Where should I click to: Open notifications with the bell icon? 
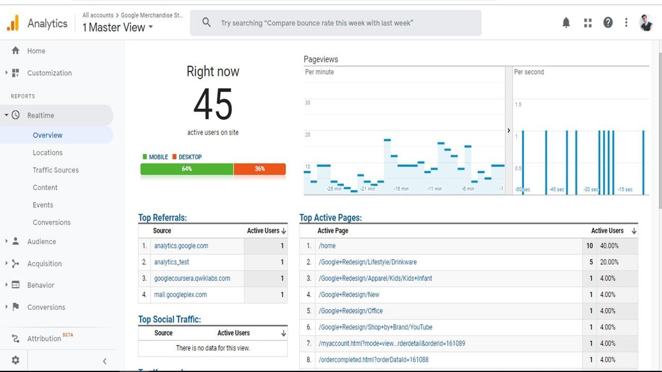566,22
